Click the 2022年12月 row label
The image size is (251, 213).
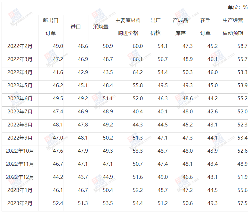20,177
